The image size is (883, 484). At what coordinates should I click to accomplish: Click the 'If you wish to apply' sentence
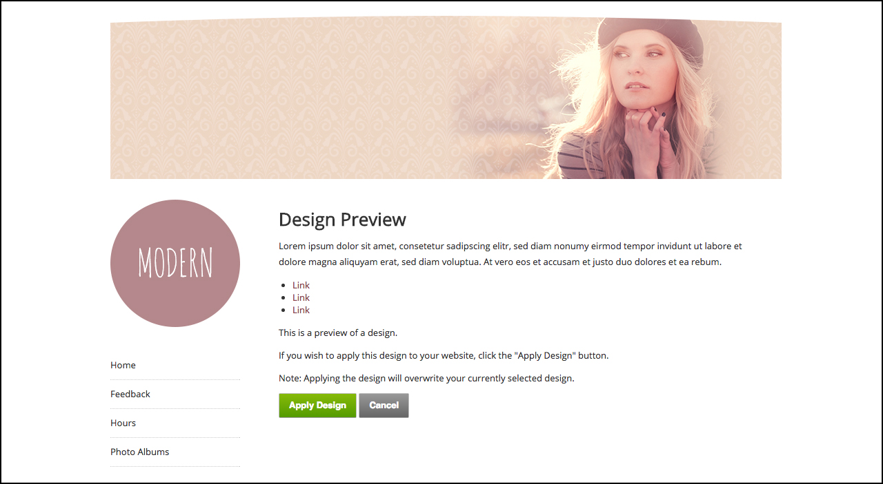(x=444, y=356)
